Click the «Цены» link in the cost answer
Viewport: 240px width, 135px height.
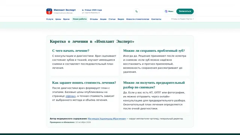[70, 96]
